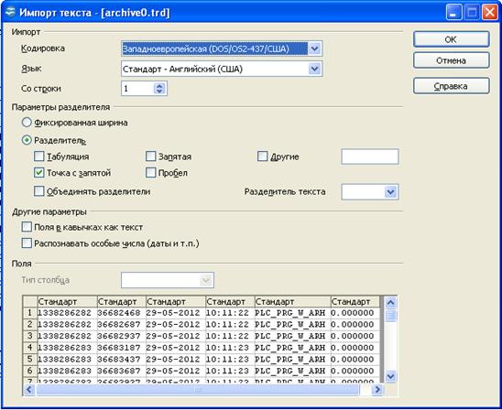Open the Кодировка encoding dropdown
This screenshot has height=410, width=502.
click(315, 49)
